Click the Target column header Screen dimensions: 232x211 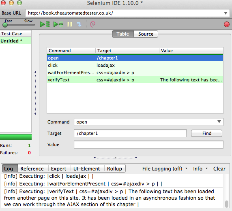point(127,51)
